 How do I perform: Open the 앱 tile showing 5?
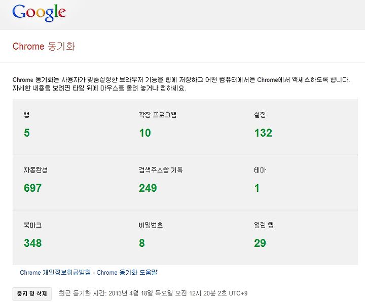[x=70, y=127]
